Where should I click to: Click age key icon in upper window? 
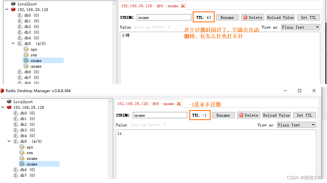tap(26, 49)
